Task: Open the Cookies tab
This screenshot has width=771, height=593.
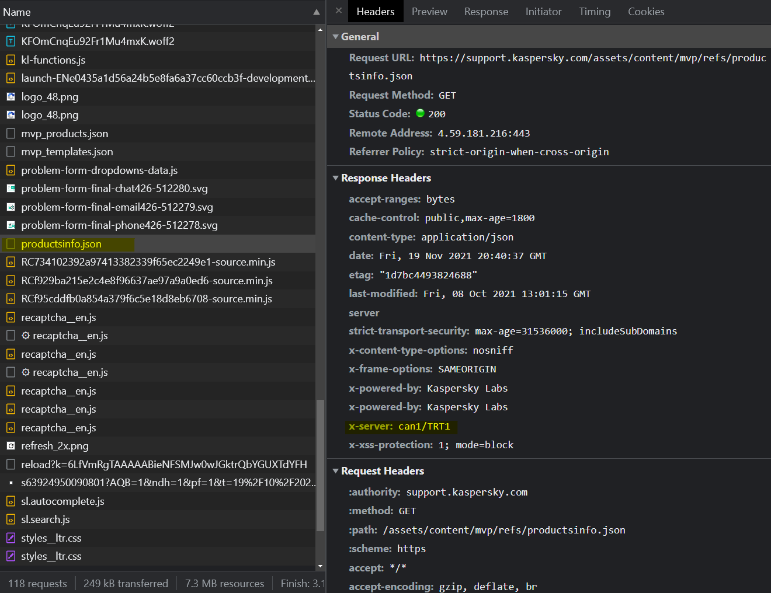Action: click(646, 12)
